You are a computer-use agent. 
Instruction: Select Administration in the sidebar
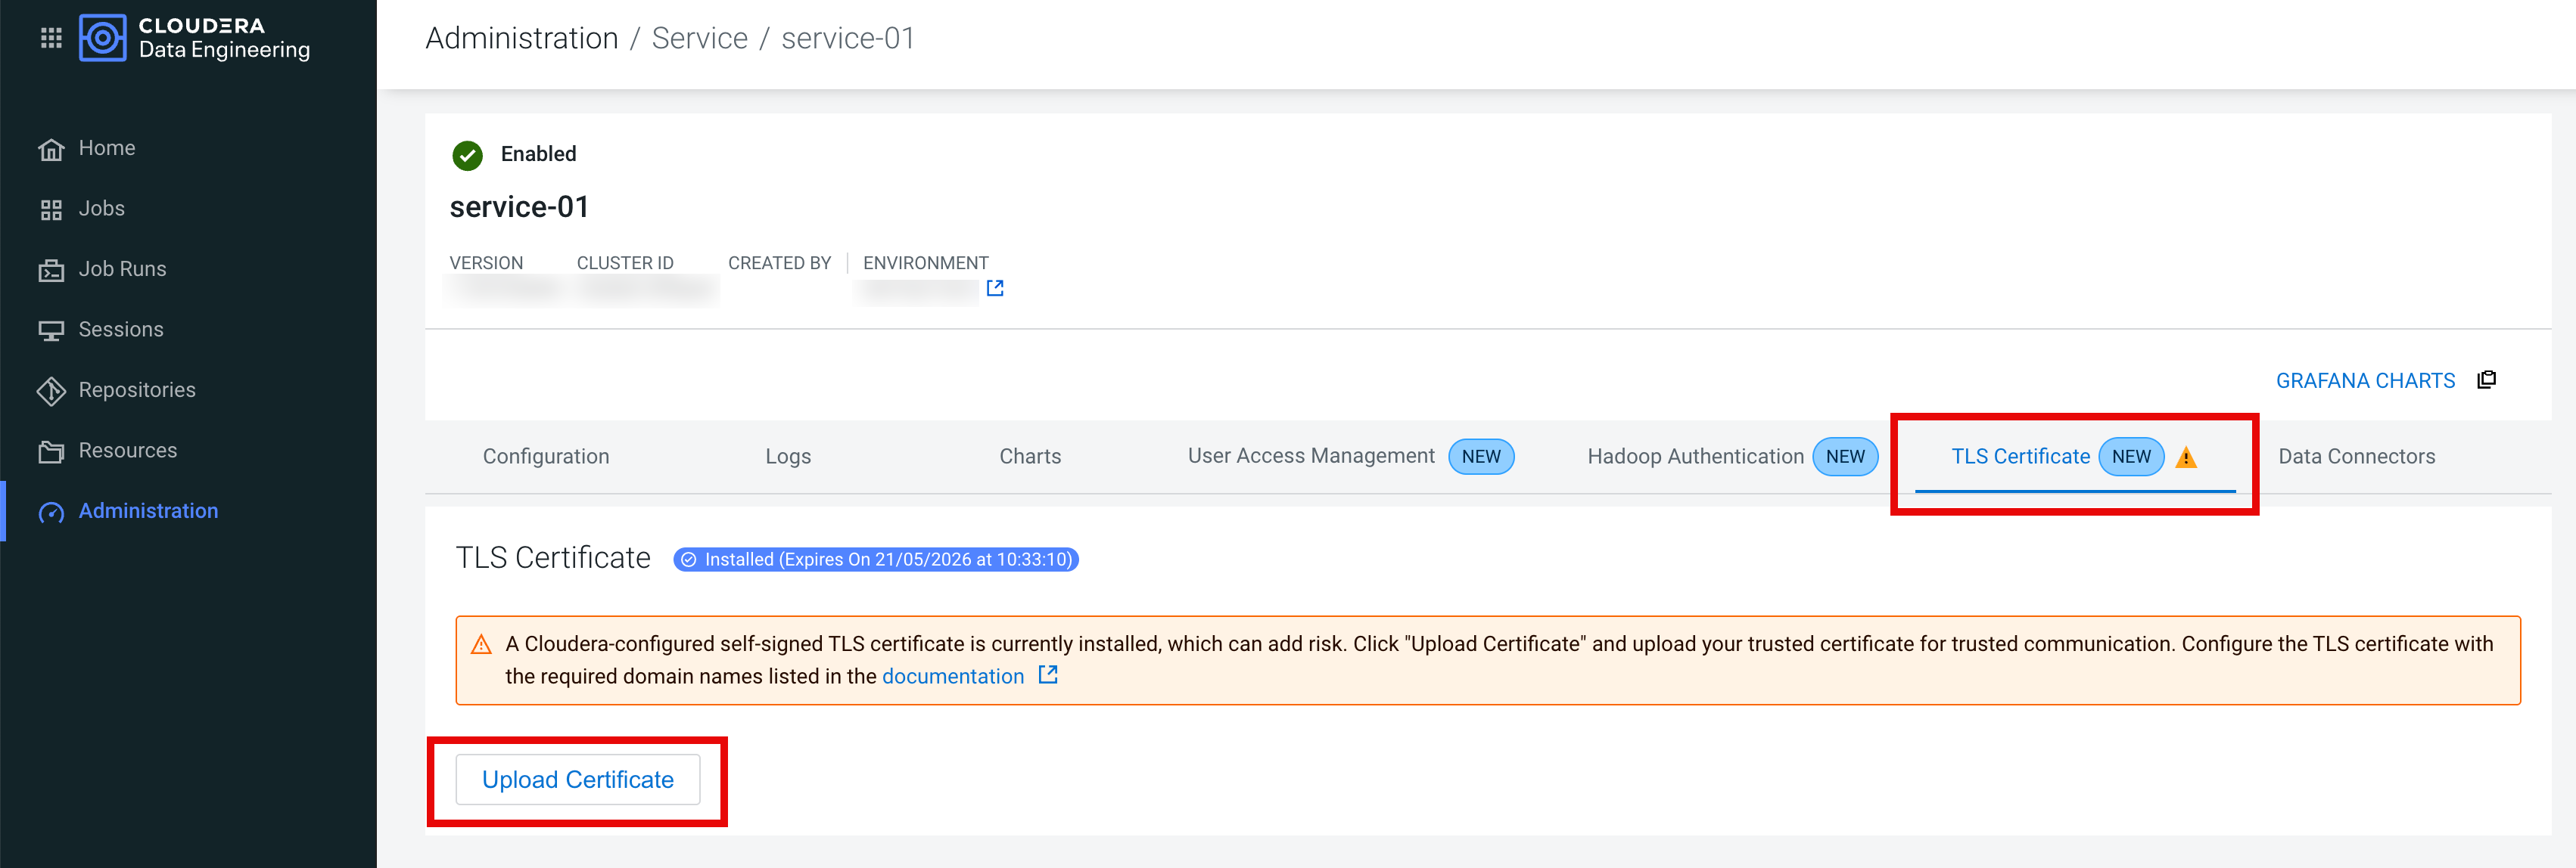[147, 511]
